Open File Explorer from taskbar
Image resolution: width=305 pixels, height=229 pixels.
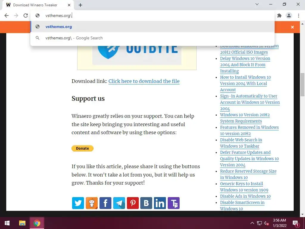click(22, 223)
